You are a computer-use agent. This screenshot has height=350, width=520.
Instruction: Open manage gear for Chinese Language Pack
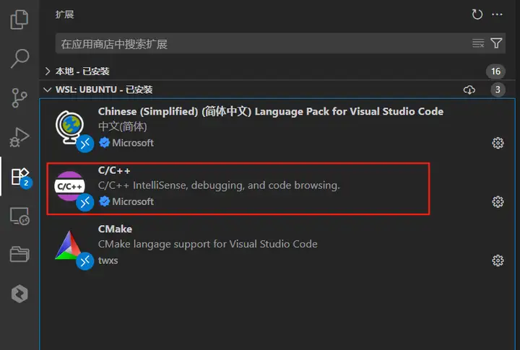498,143
